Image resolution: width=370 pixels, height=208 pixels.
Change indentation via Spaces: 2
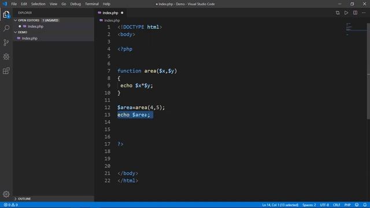click(x=309, y=205)
